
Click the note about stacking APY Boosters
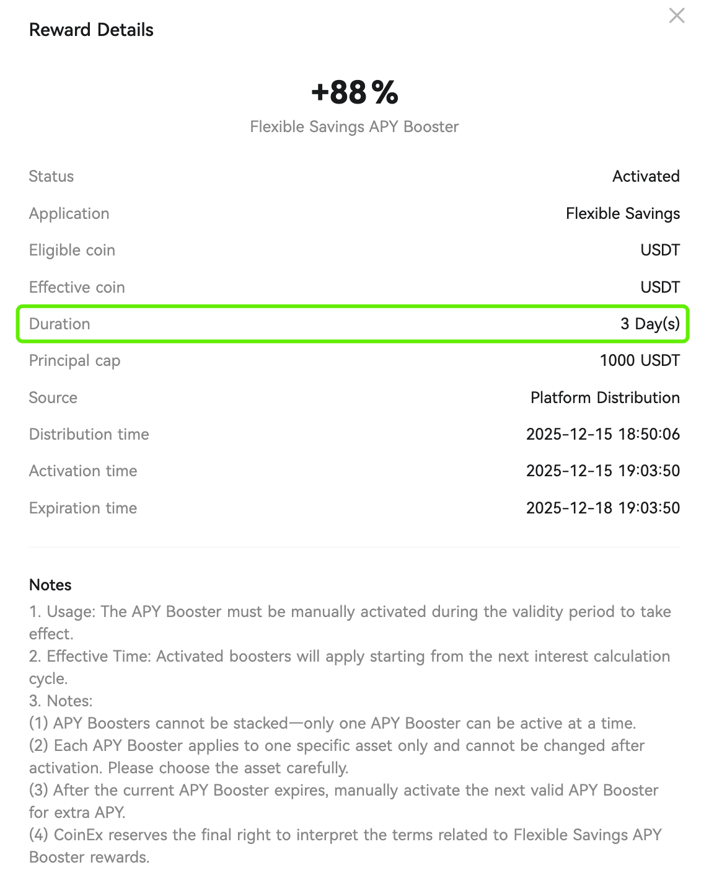(x=333, y=723)
